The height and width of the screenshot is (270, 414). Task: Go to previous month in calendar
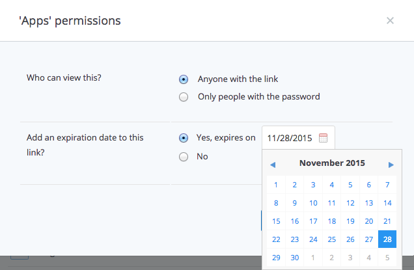pos(273,165)
